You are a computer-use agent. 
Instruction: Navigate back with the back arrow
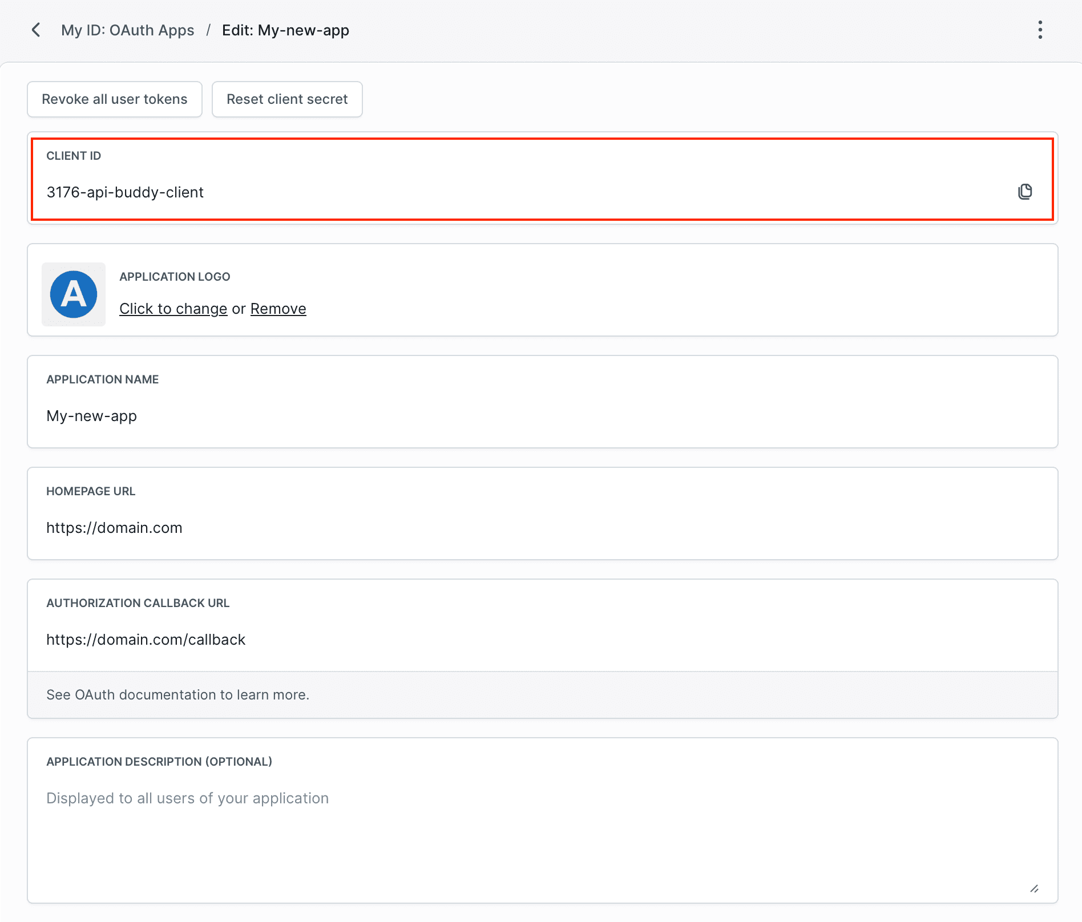pyautogui.click(x=36, y=30)
